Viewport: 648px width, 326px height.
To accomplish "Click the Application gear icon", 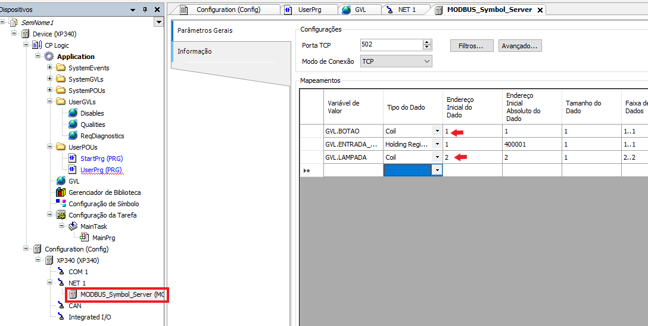I will [x=49, y=57].
